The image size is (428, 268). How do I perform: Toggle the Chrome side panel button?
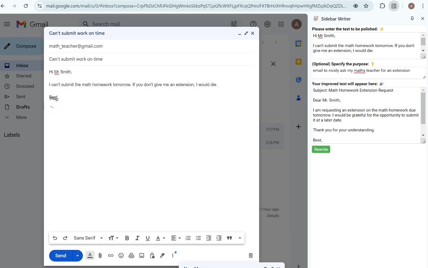(394, 6)
